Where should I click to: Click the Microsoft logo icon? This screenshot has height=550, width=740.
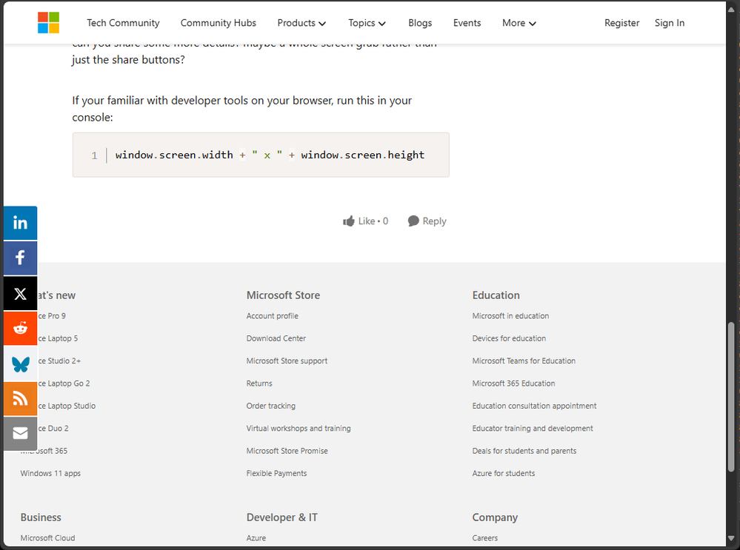(49, 23)
